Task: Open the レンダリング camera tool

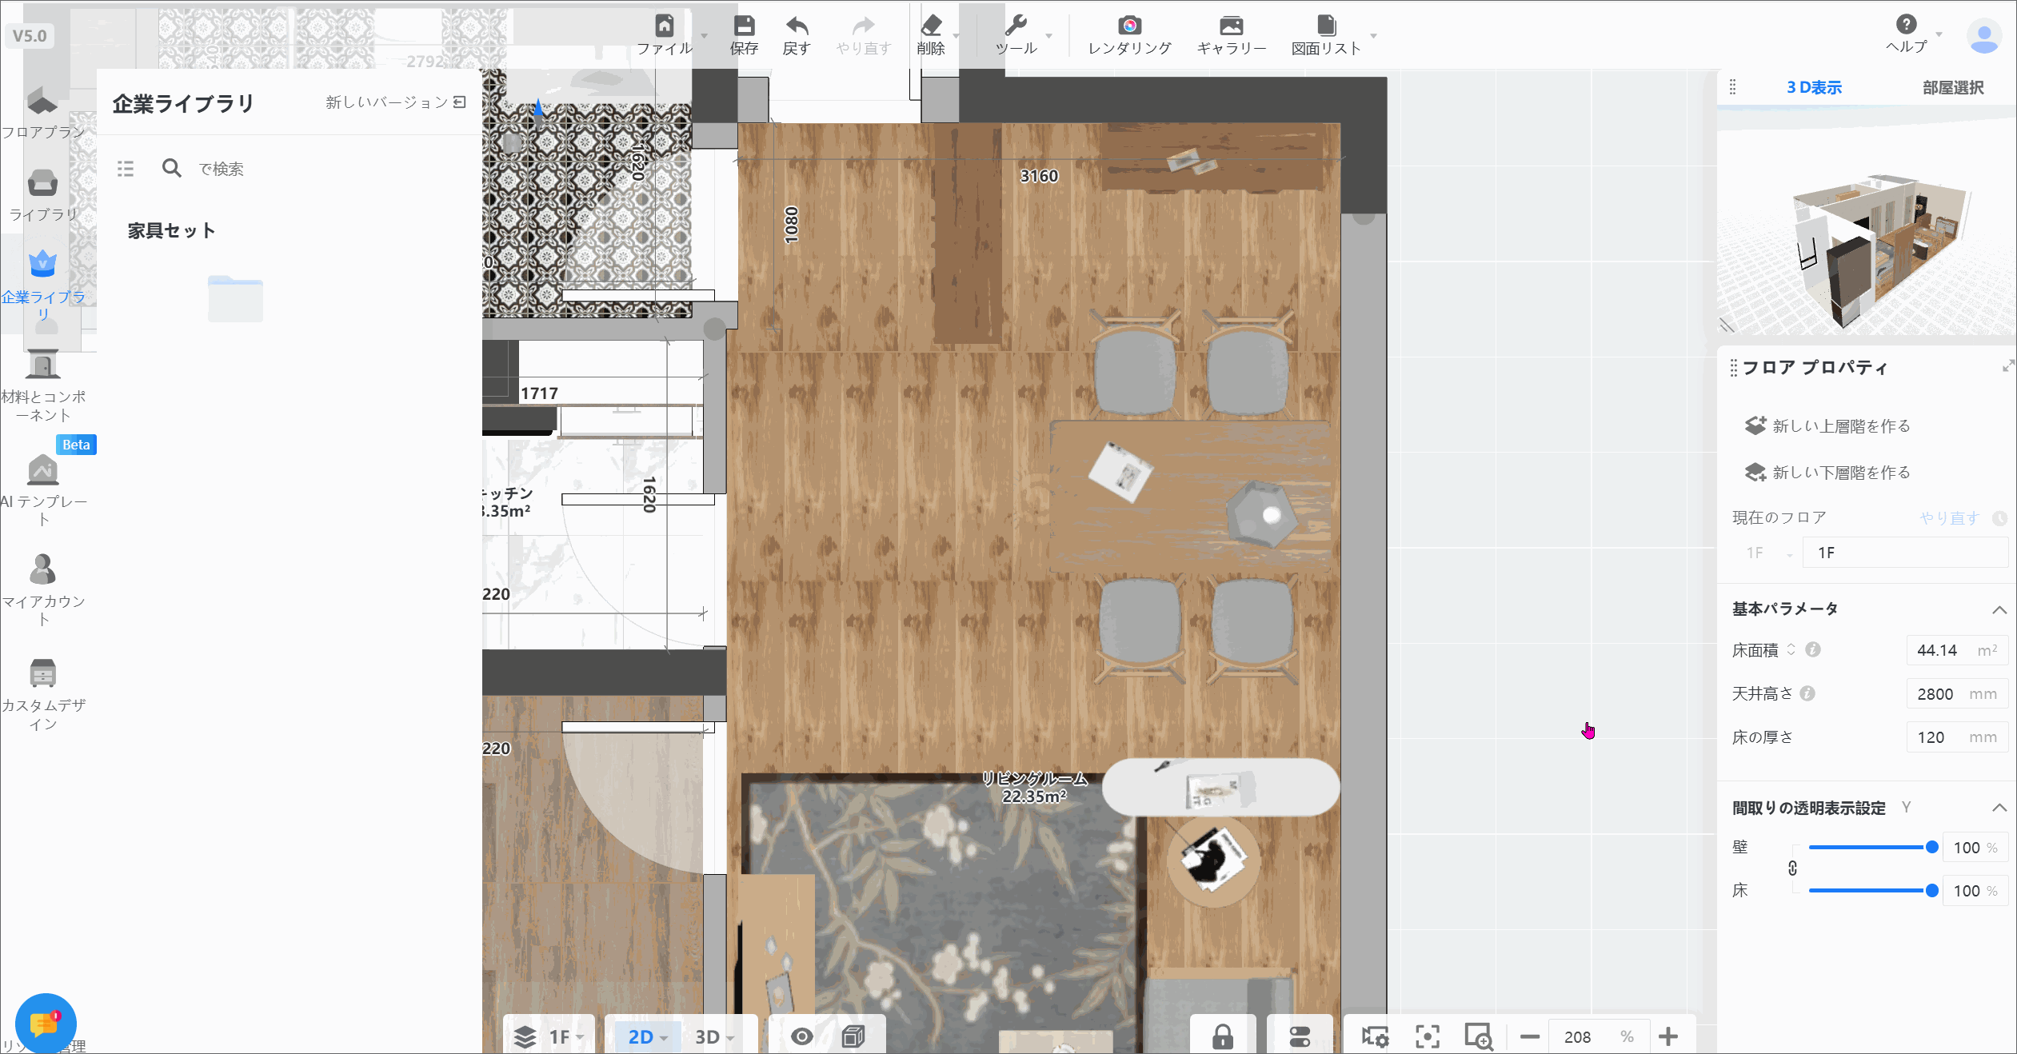Action: pyautogui.click(x=1129, y=35)
